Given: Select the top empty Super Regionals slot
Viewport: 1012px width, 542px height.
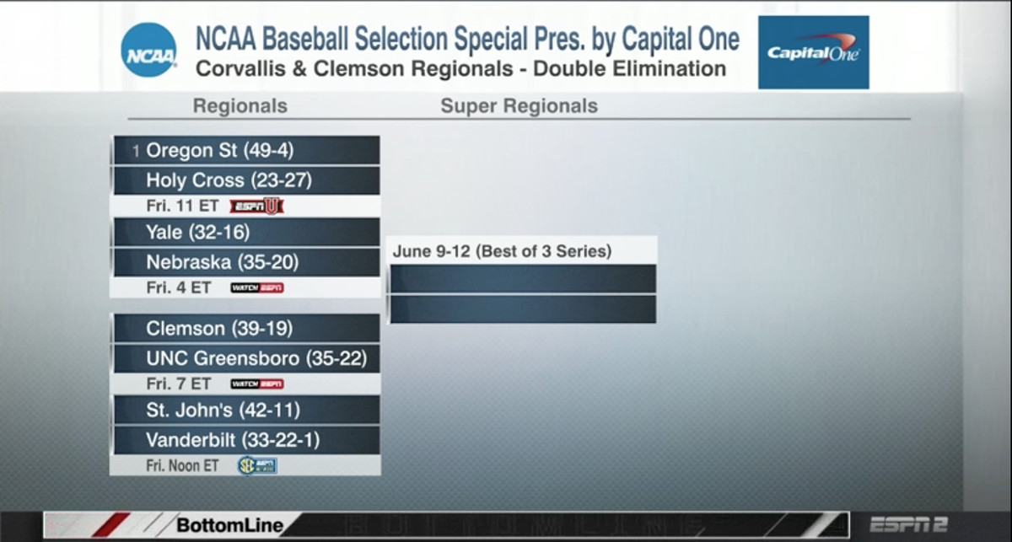Looking at the screenshot, I should (x=523, y=279).
